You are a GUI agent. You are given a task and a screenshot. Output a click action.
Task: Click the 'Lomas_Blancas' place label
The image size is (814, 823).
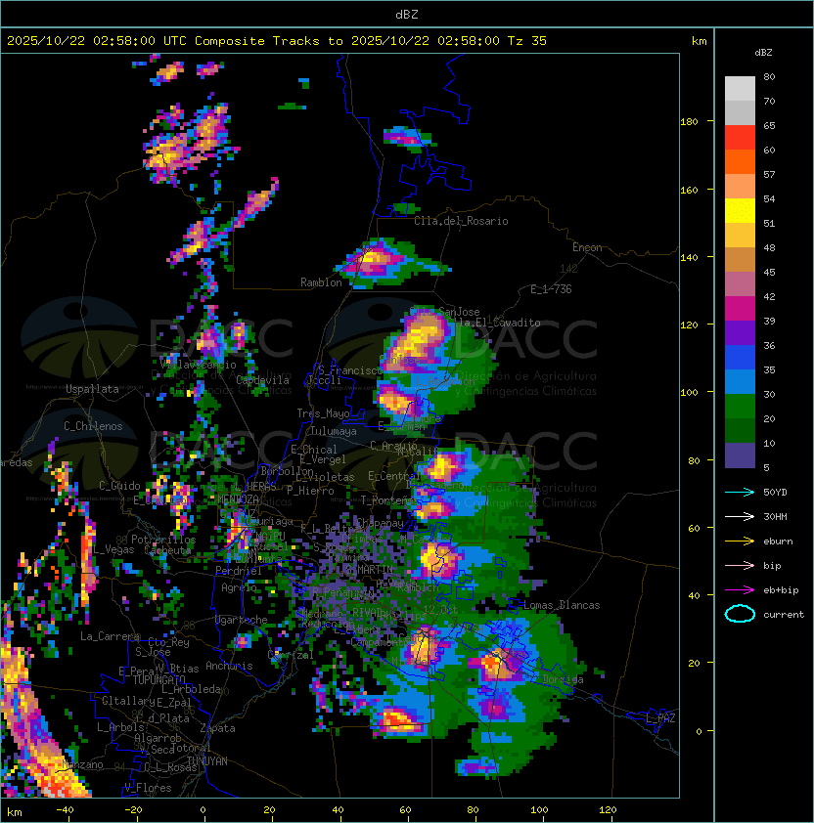pyautogui.click(x=562, y=605)
